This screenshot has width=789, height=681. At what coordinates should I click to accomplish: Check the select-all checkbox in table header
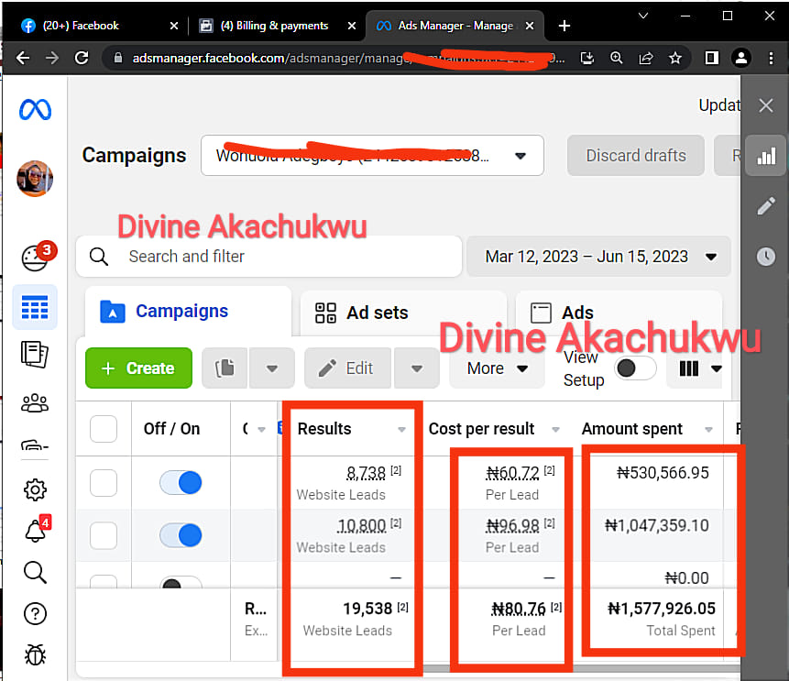[x=104, y=429]
